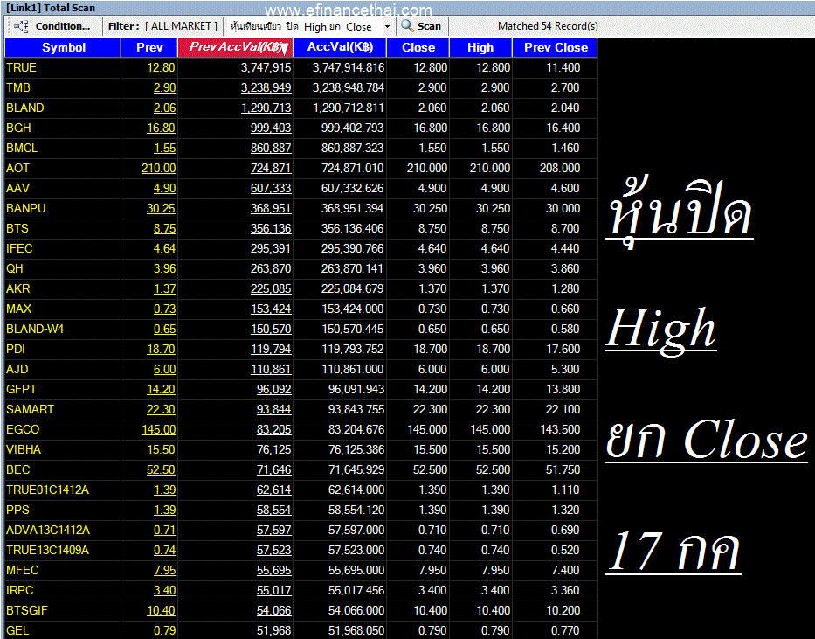Open the ALL MARKET filter
The width and height of the screenshot is (815, 639).
tap(181, 26)
